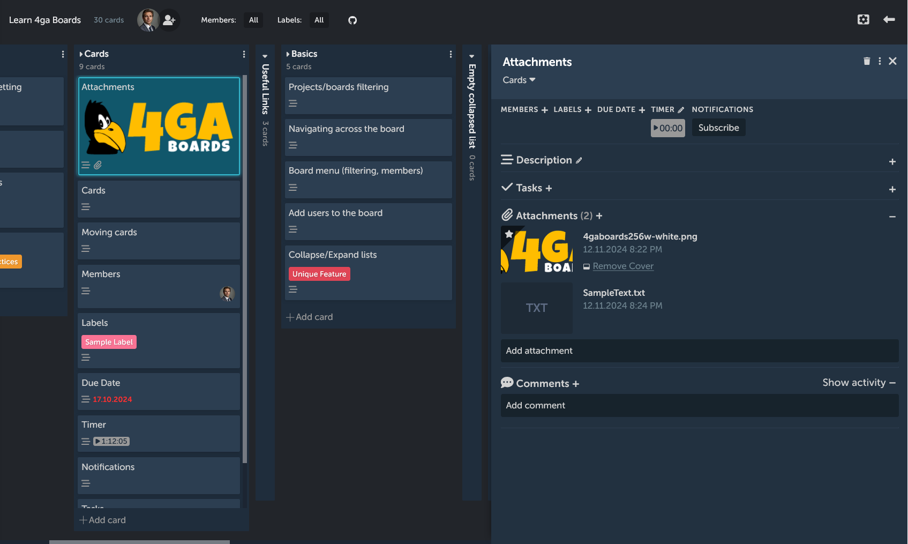Click Learn 4ga Boards project title

coord(45,20)
